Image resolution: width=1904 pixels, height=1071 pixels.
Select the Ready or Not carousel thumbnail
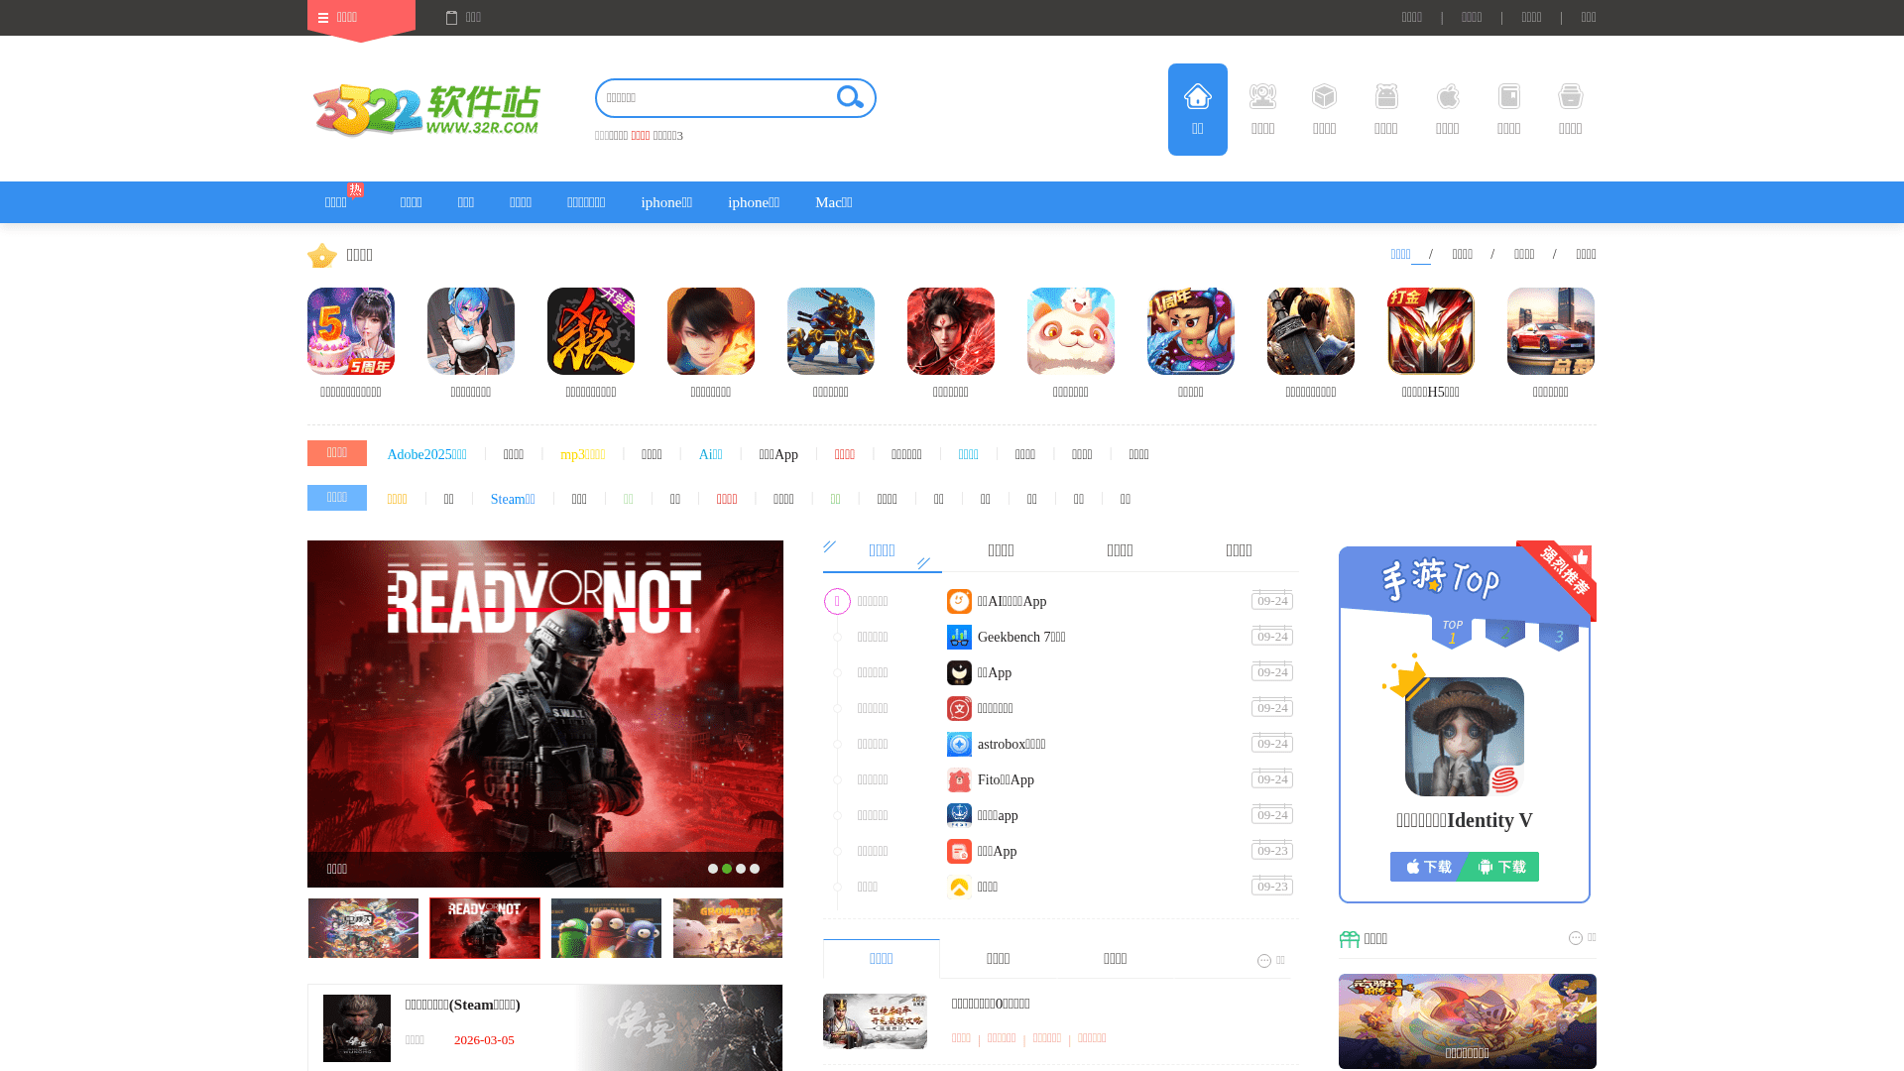coord(485,928)
